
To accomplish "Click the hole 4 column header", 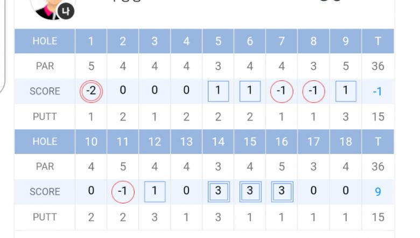I will (x=186, y=41).
